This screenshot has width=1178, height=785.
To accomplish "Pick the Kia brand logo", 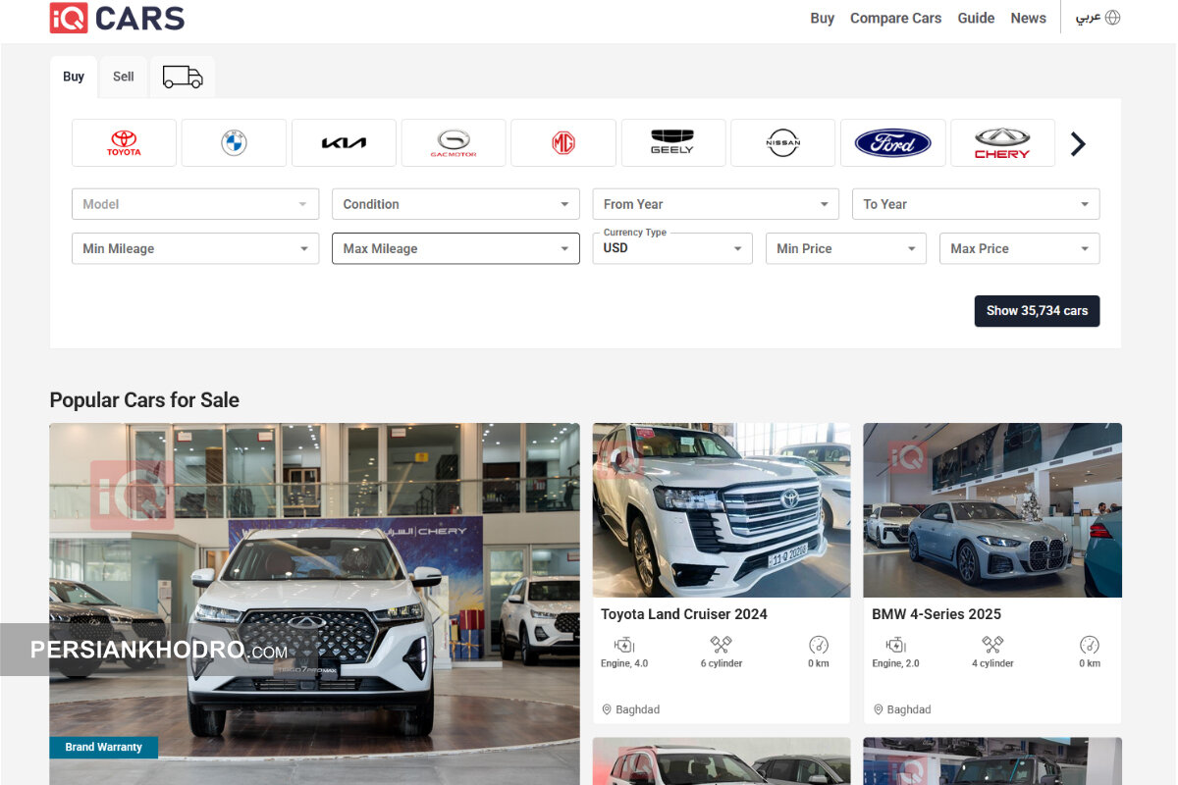I will 344,143.
